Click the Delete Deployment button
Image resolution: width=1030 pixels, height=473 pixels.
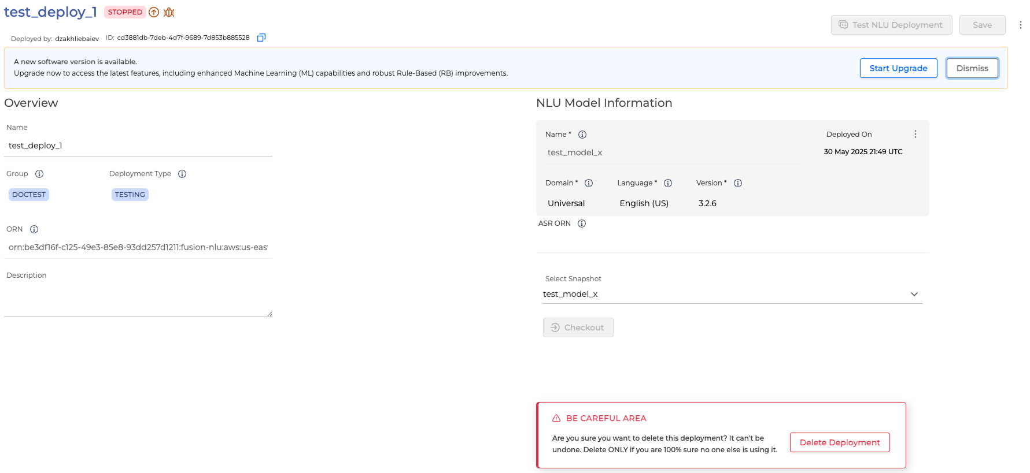tap(839, 442)
